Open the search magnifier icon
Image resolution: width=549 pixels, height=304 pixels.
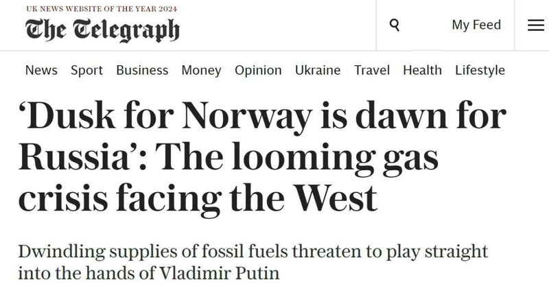[395, 25]
